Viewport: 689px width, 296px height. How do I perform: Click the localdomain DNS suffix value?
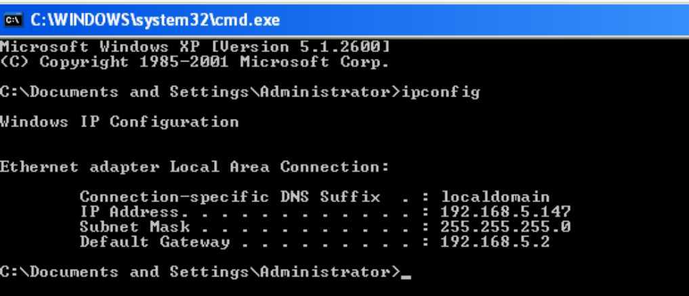495,197
